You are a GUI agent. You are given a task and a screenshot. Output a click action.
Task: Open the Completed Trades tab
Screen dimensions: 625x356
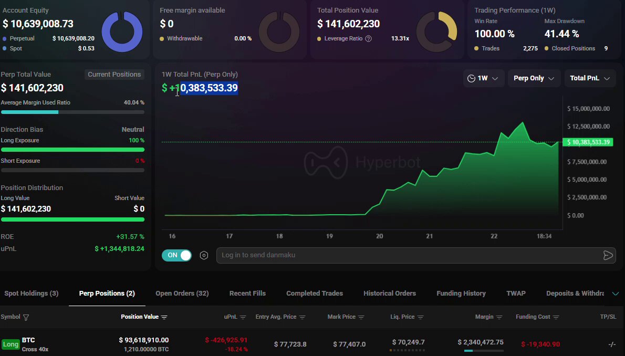click(x=315, y=294)
